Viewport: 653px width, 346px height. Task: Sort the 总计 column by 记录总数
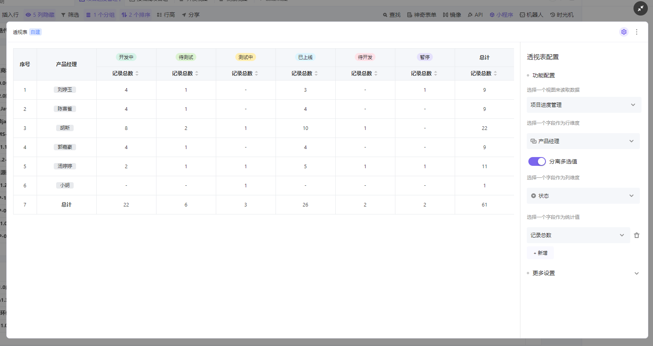click(x=495, y=73)
